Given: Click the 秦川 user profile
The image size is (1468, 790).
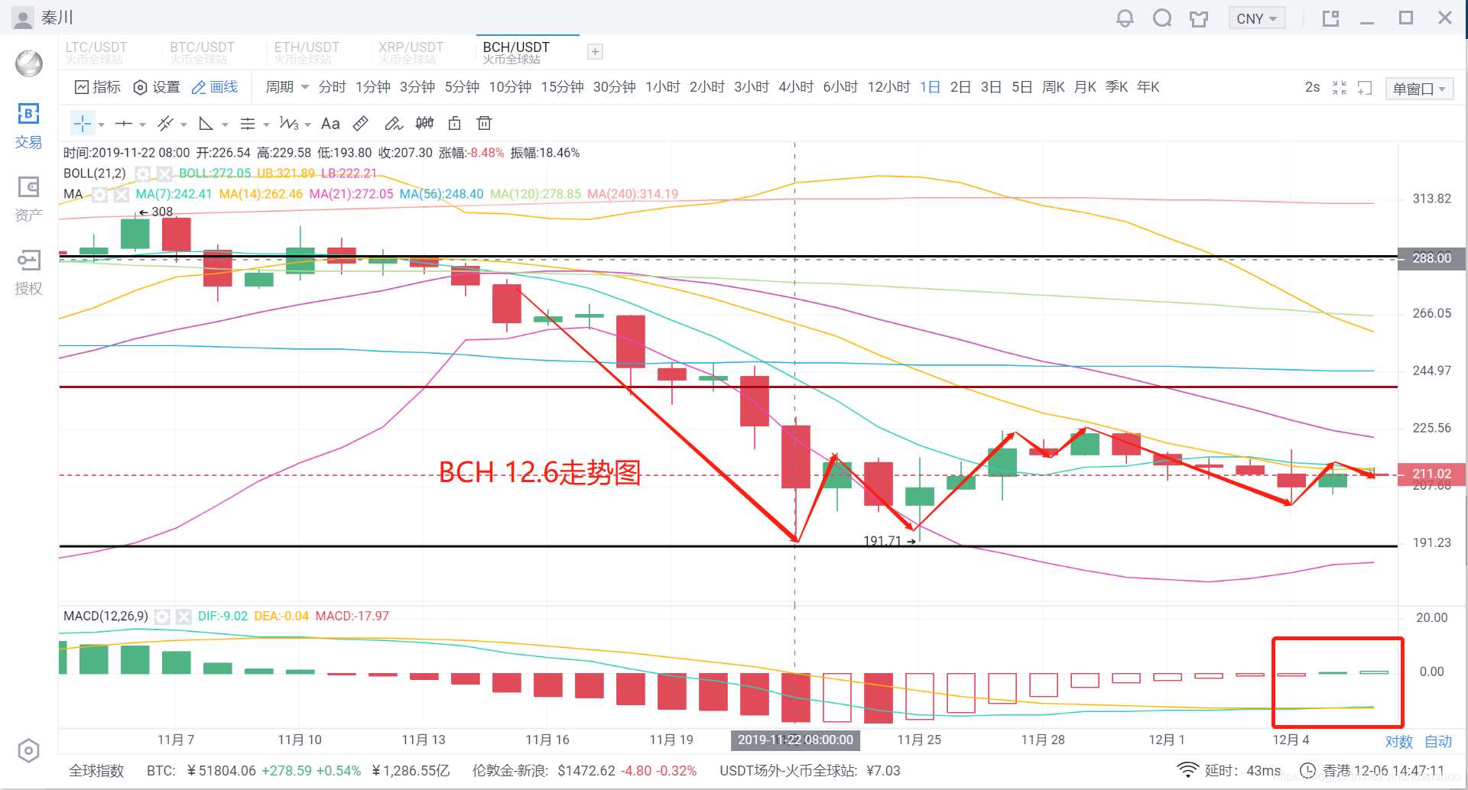Looking at the screenshot, I should pos(43,18).
